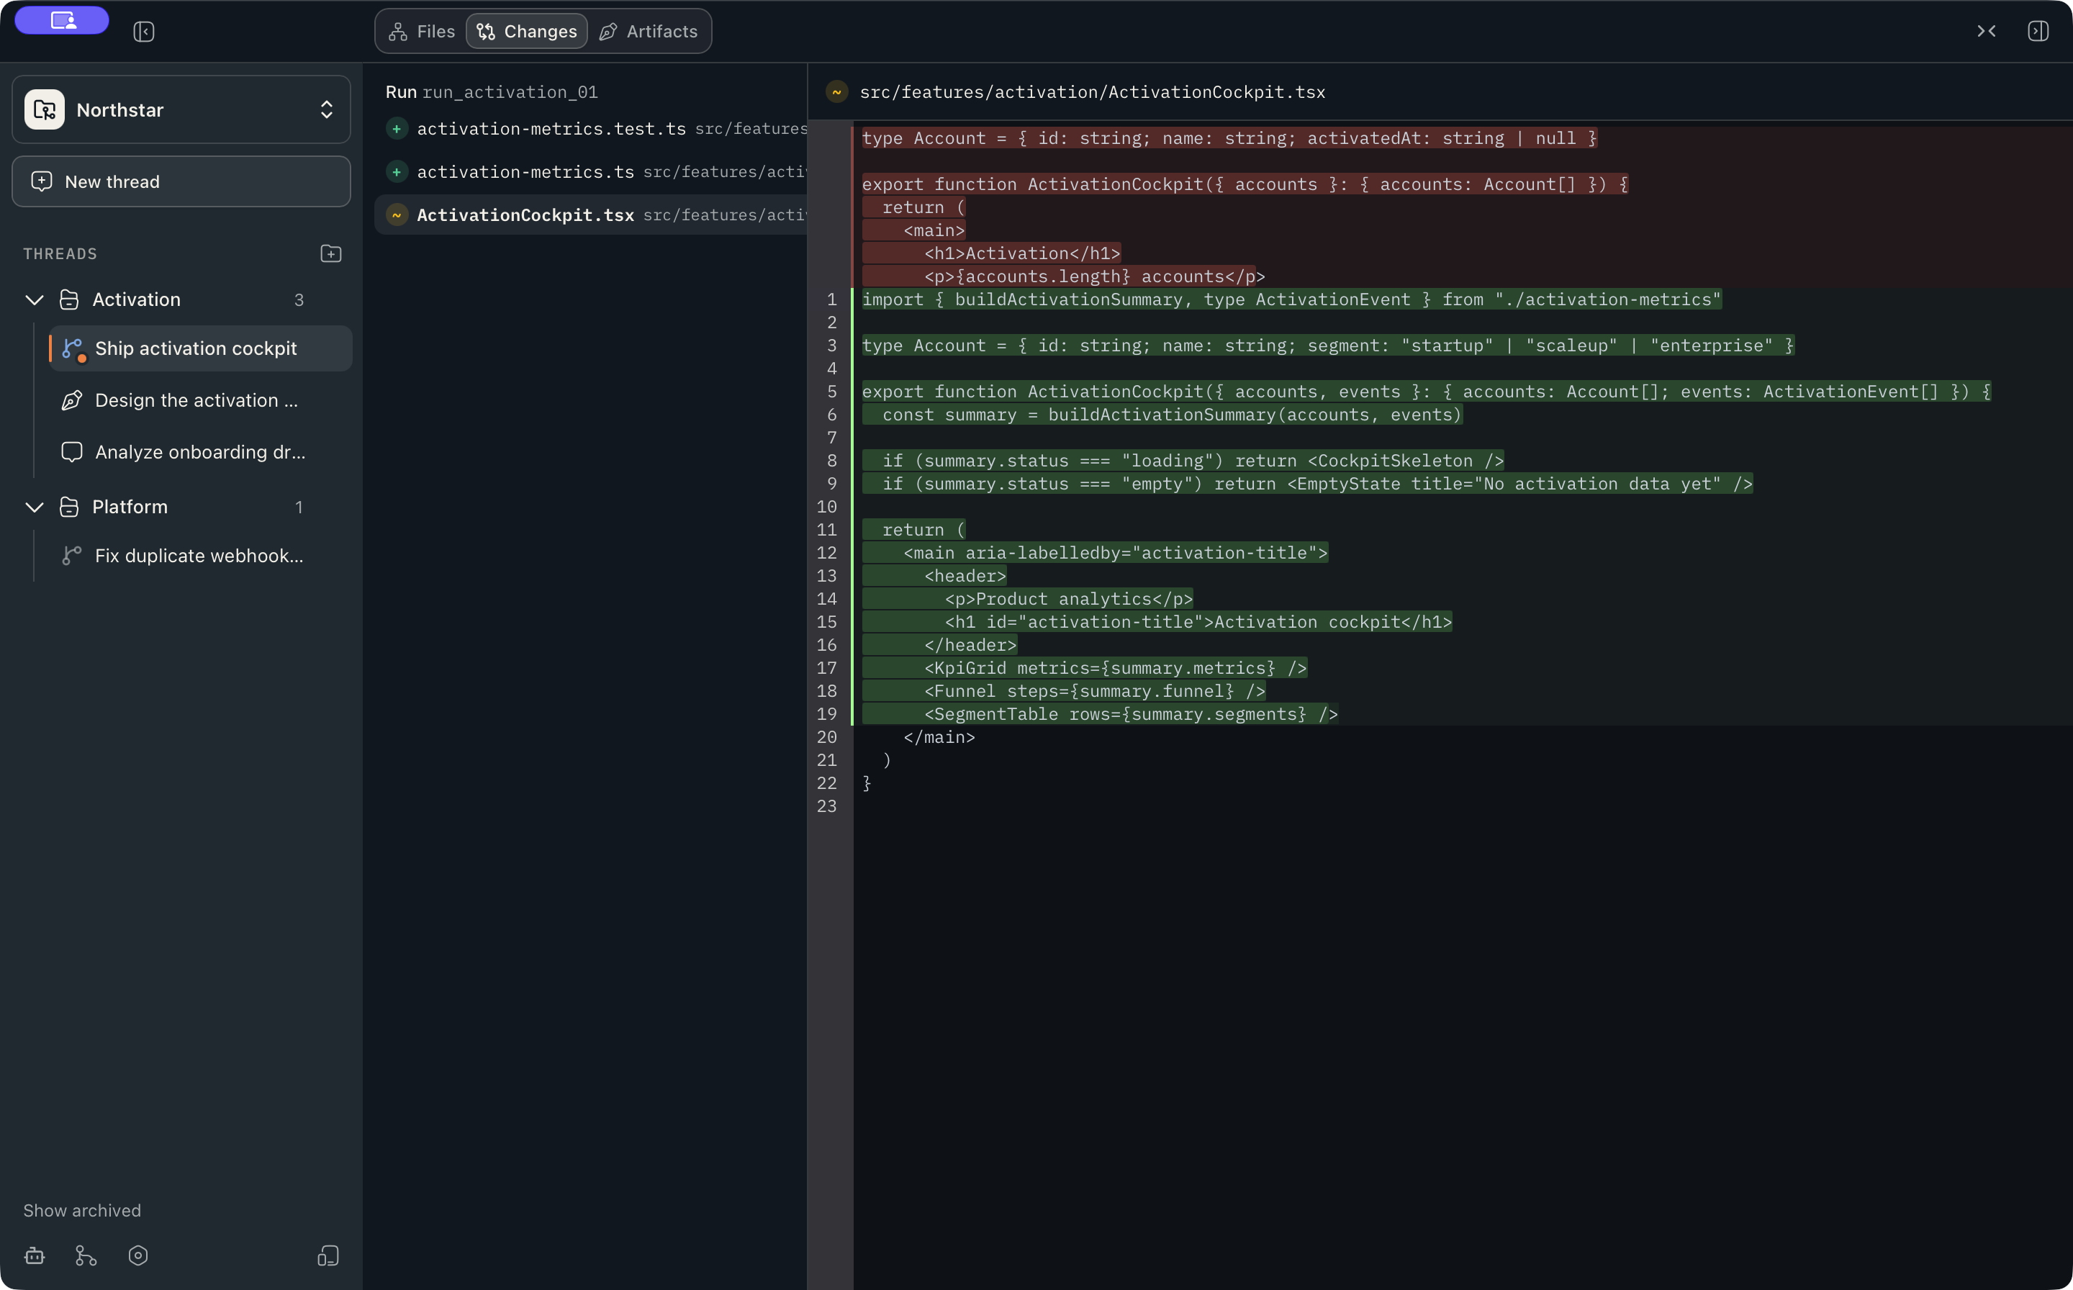Click the purple workspace badge icon
Viewport: 2073px width, 1290px height.
61,20
